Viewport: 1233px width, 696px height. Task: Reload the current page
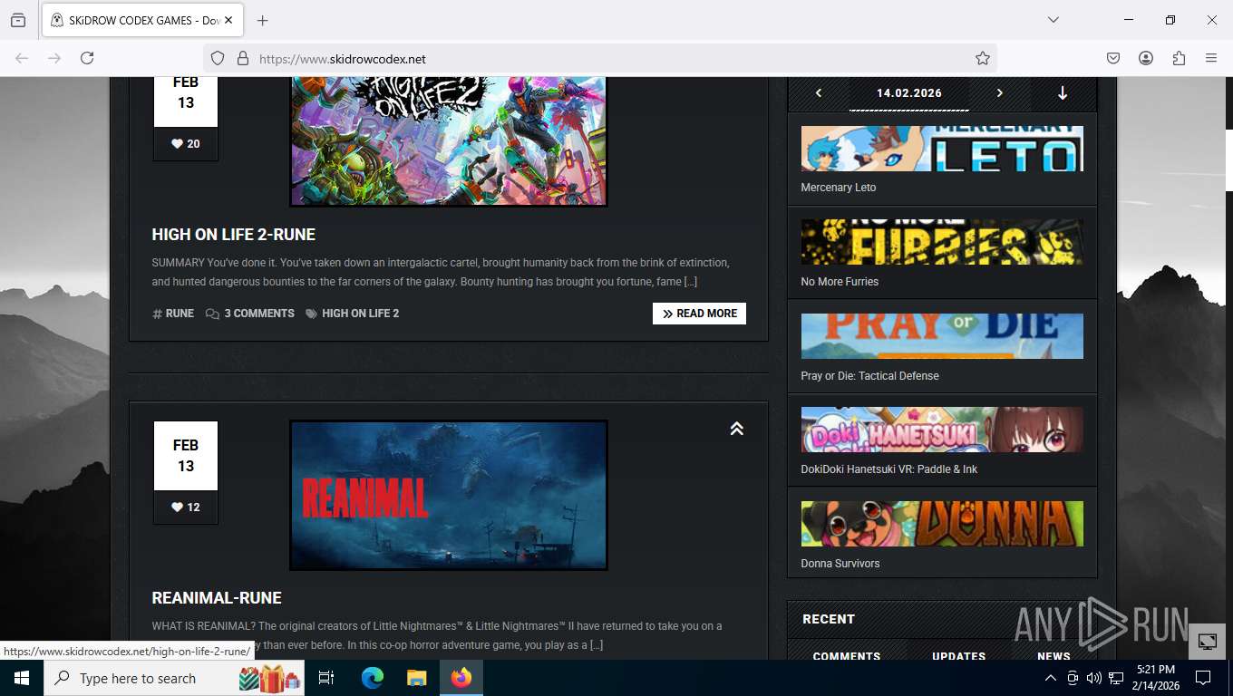87,58
